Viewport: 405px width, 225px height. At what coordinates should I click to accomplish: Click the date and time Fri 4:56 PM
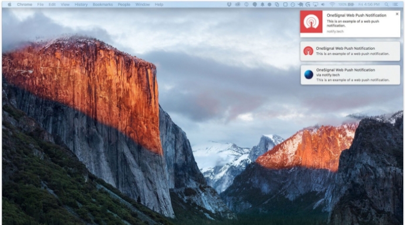(369, 4)
